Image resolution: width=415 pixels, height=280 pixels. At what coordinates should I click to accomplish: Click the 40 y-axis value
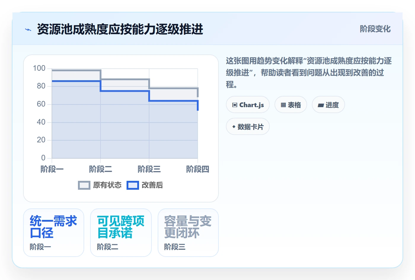41,122
